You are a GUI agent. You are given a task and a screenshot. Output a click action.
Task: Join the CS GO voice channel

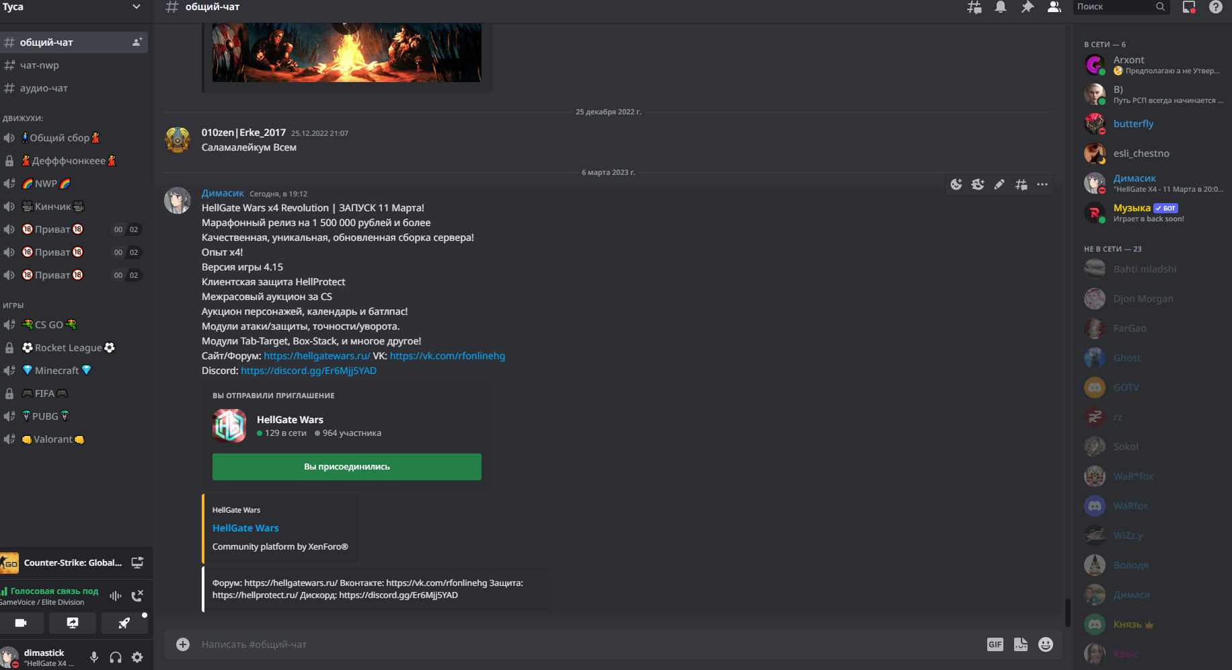pyautogui.click(x=74, y=325)
